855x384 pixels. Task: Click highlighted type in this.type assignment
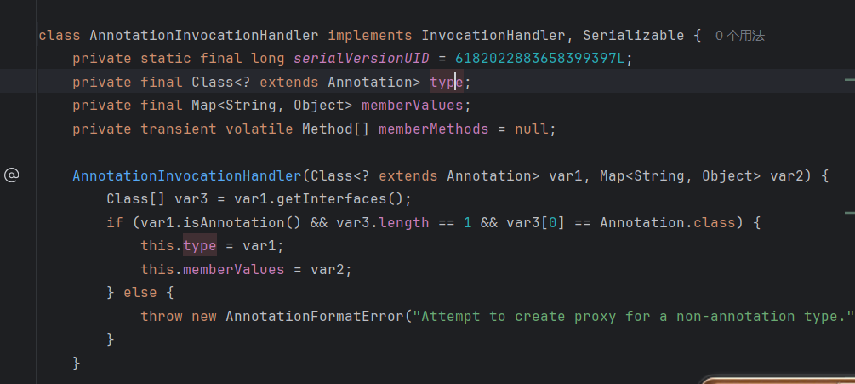coord(199,246)
